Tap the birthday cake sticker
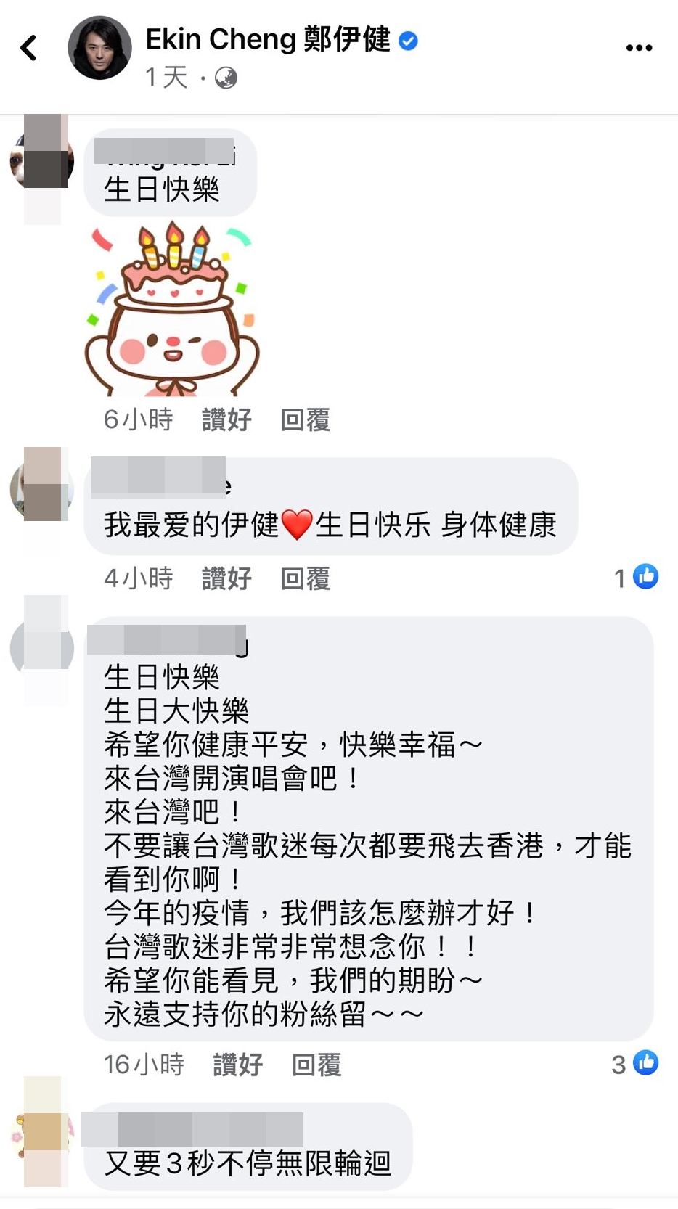678x1209 pixels. pos(172,308)
